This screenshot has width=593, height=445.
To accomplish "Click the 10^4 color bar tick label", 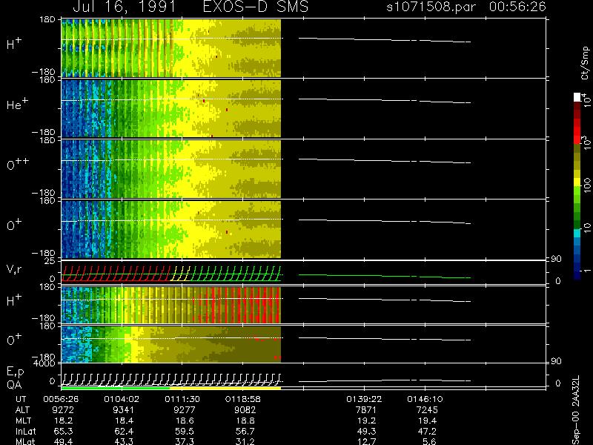I will (587, 99).
